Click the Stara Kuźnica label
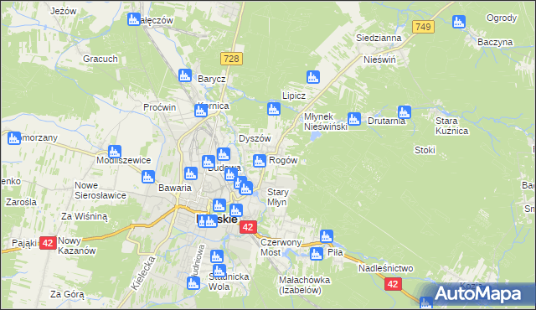Viewport: 536px width, 310px height. 451,126
